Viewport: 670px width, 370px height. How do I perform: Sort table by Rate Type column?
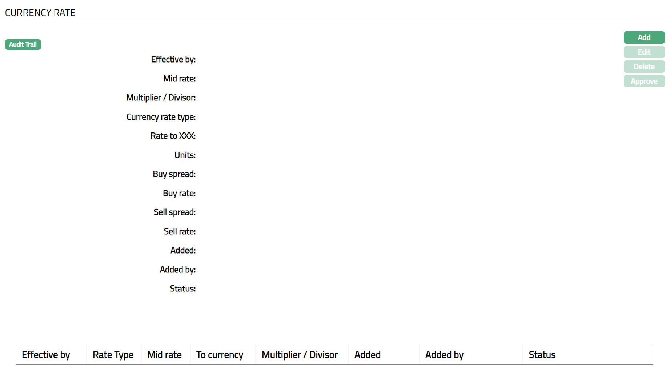click(113, 355)
